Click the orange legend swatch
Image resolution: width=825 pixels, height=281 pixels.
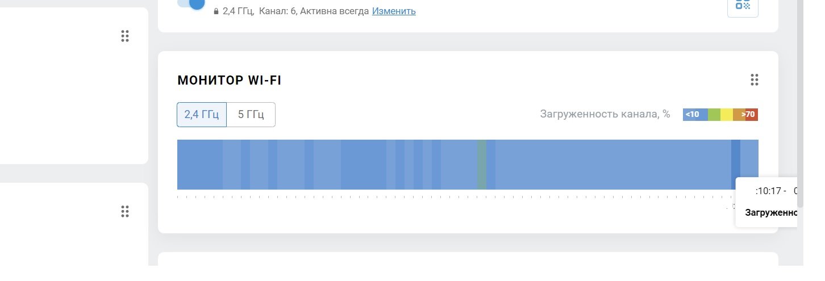tap(739, 115)
